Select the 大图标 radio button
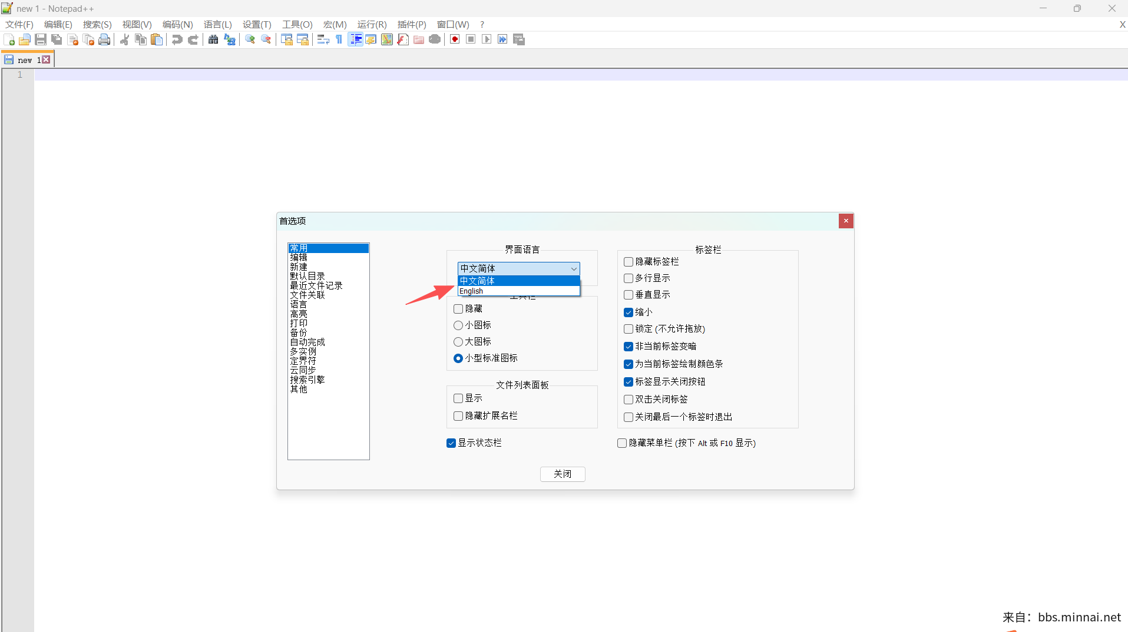This screenshot has height=632, width=1128. [458, 342]
